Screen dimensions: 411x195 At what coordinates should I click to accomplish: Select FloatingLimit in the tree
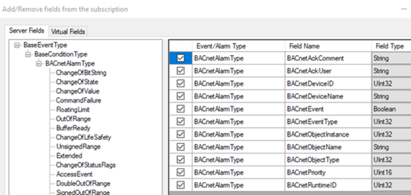pos(73,109)
